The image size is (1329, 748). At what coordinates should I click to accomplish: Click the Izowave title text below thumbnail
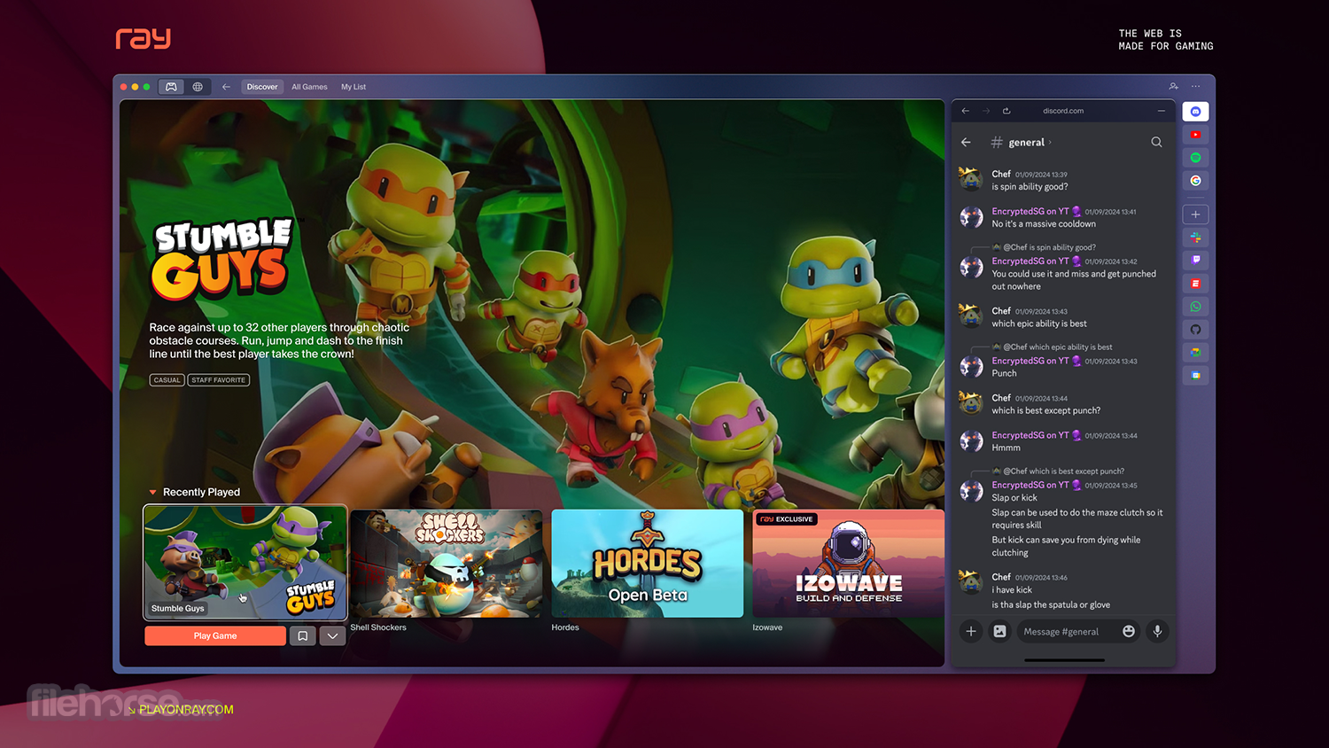pos(767,627)
